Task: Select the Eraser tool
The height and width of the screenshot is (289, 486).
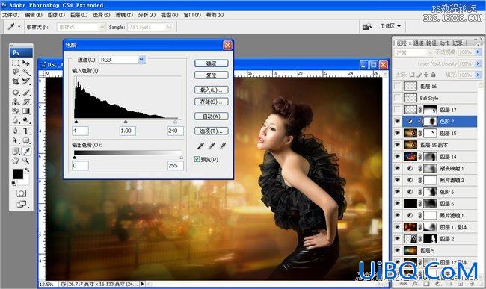Action: (x=16, y=111)
